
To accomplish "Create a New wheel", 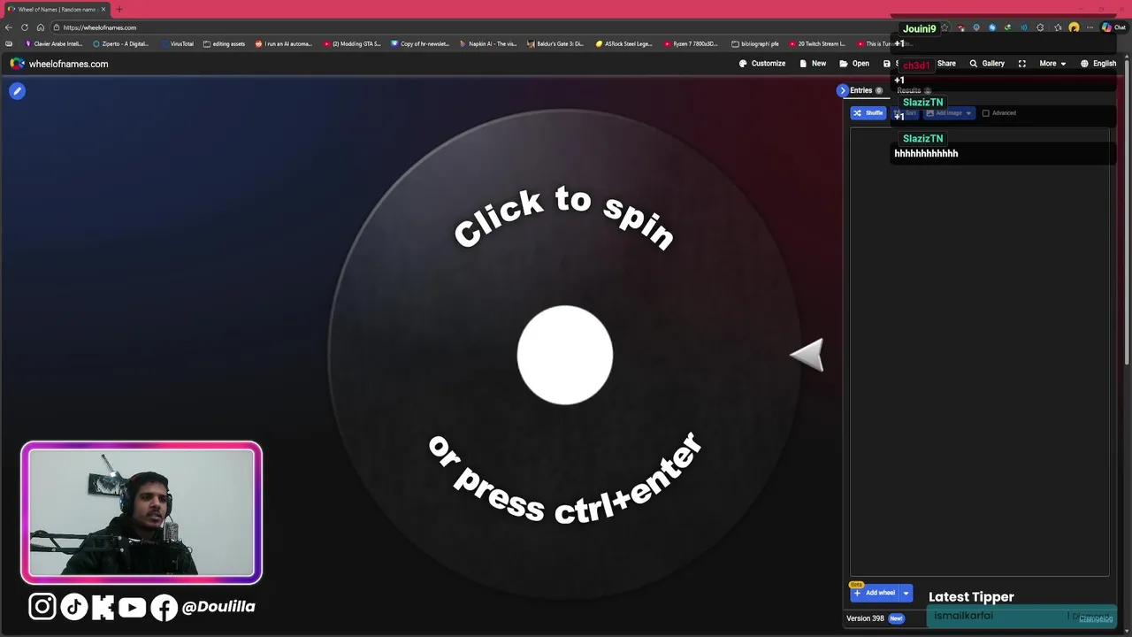I will coord(813,64).
